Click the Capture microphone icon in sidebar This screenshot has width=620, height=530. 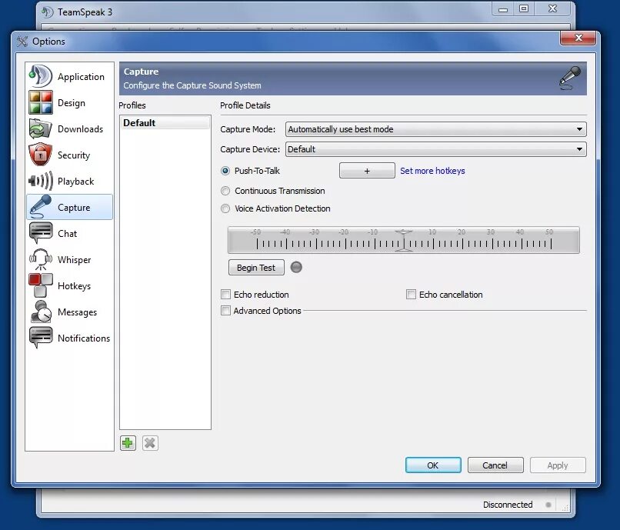40,207
